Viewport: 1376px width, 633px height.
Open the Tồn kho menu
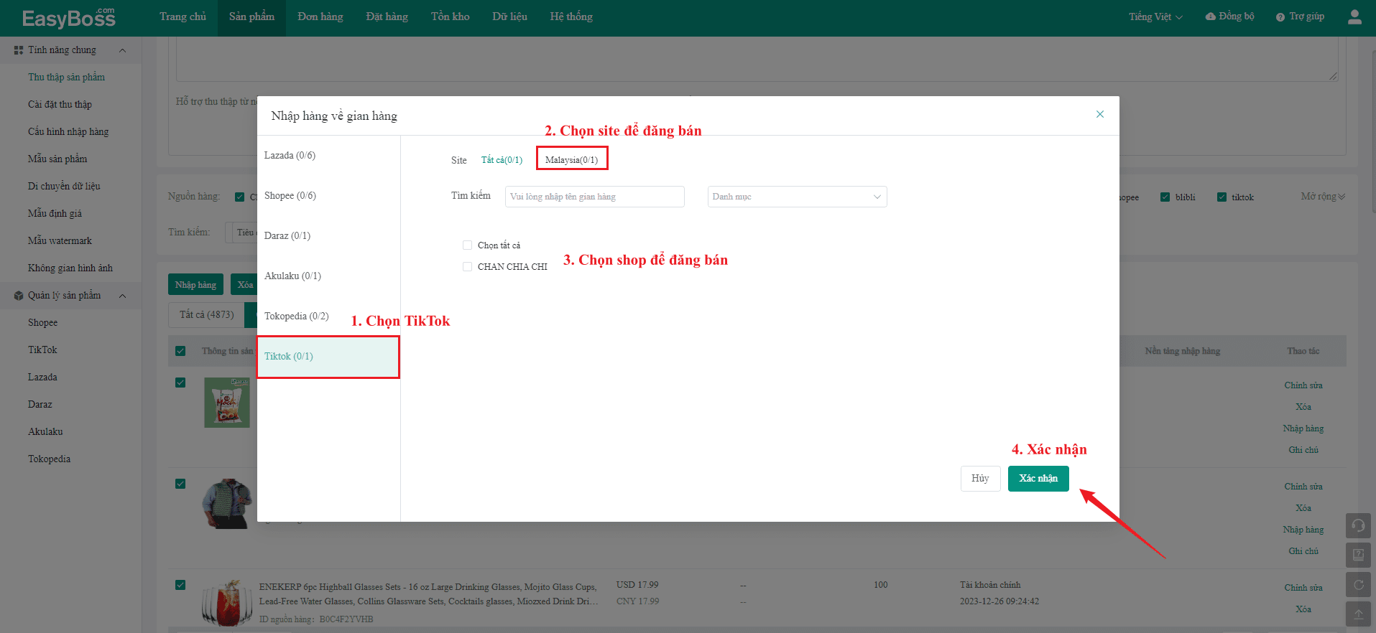click(450, 17)
